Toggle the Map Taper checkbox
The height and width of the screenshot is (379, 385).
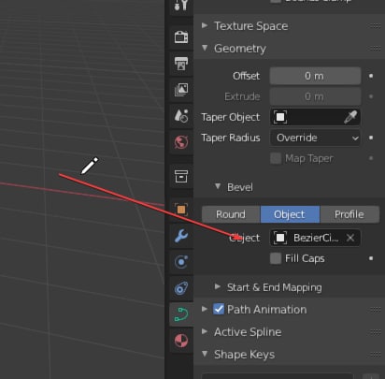pyautogui.click(x=276, y=158)
